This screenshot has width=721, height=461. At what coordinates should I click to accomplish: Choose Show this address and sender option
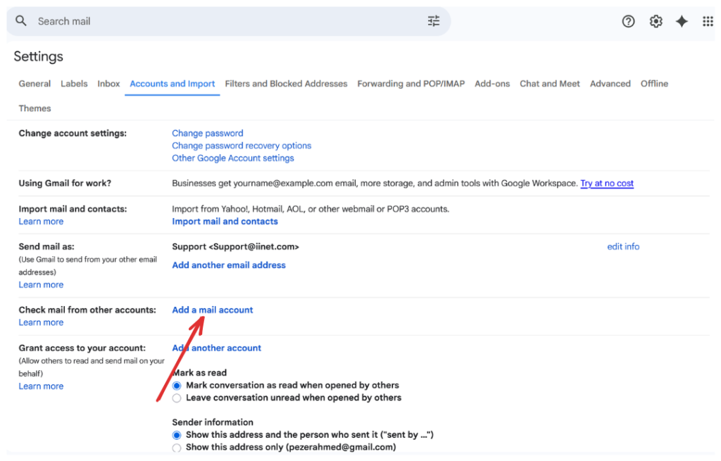[177, 435]
